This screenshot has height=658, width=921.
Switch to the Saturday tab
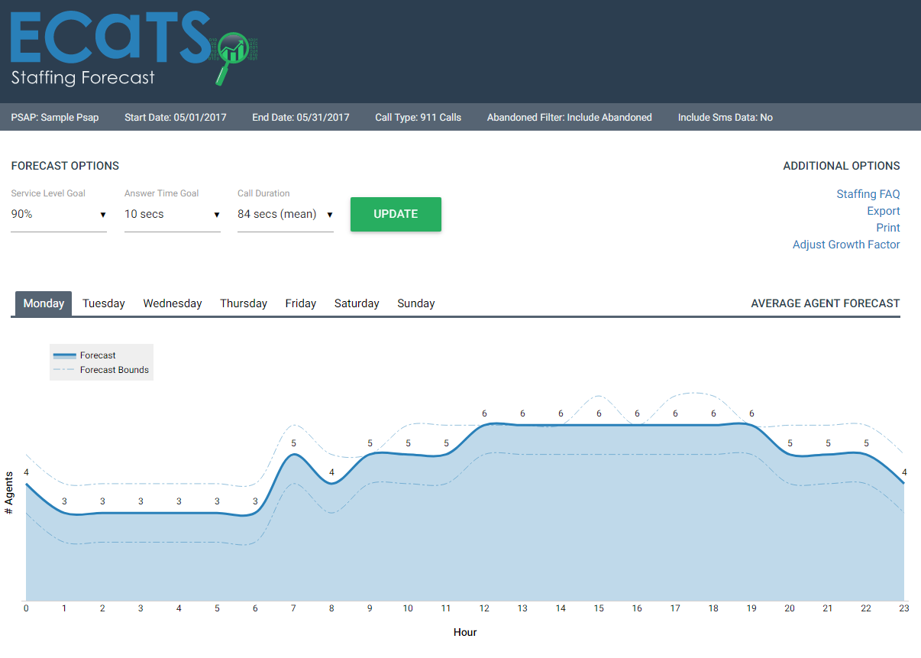point(357,303)
